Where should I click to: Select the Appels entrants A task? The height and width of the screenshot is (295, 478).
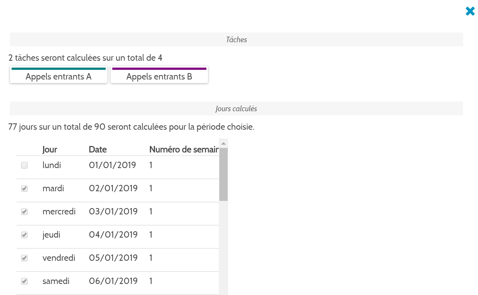pos(59,75)
